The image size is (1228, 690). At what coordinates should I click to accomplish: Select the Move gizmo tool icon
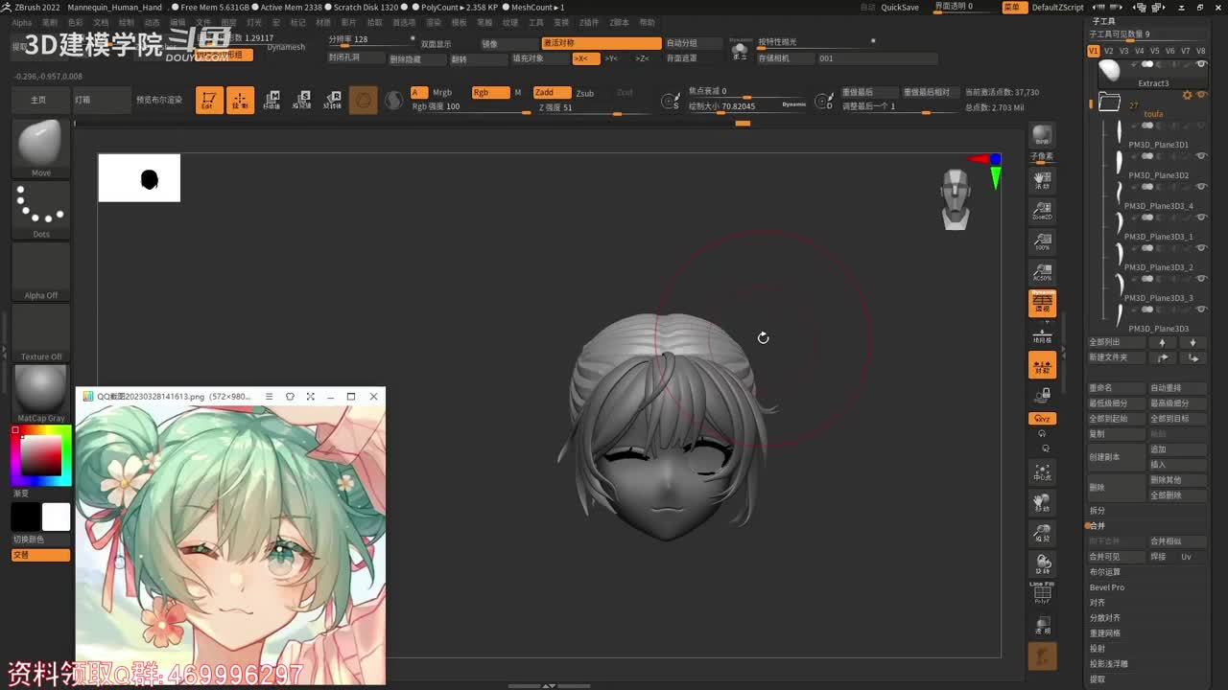click(272, 100)
